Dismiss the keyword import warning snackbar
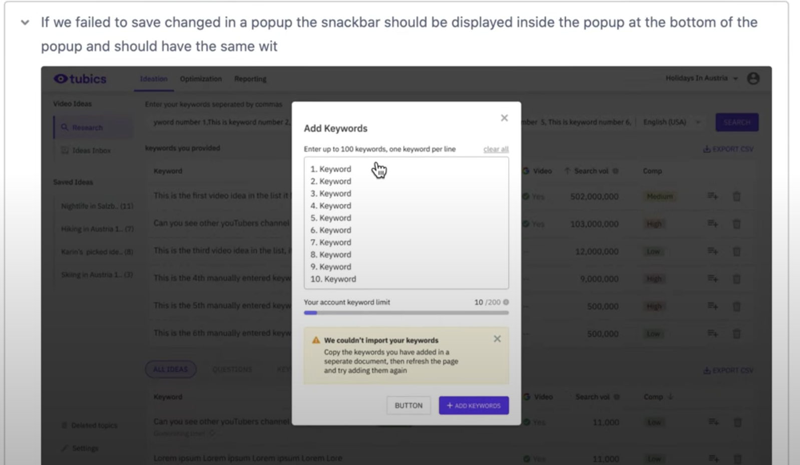 tap(497, 339)
